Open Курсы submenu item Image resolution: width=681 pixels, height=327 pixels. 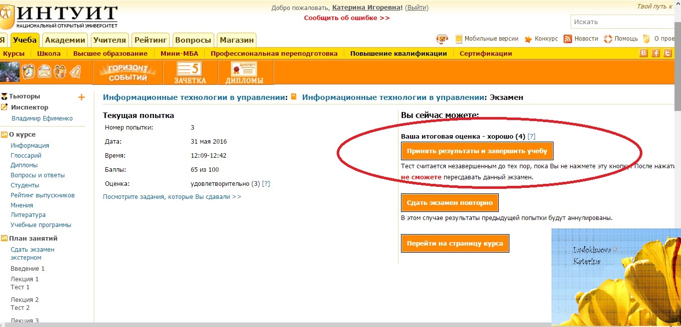(x=14, y=54)
